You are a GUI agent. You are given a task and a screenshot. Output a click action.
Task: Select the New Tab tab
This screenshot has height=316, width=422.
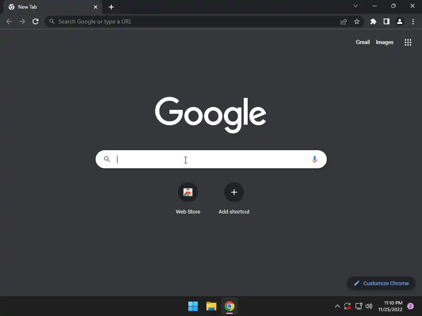click(x=52, y=7)
